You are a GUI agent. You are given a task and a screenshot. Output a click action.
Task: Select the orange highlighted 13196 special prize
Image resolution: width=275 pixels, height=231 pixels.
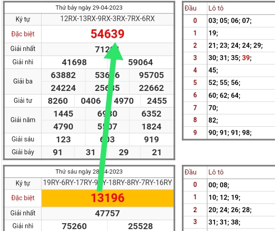(107, 198)
